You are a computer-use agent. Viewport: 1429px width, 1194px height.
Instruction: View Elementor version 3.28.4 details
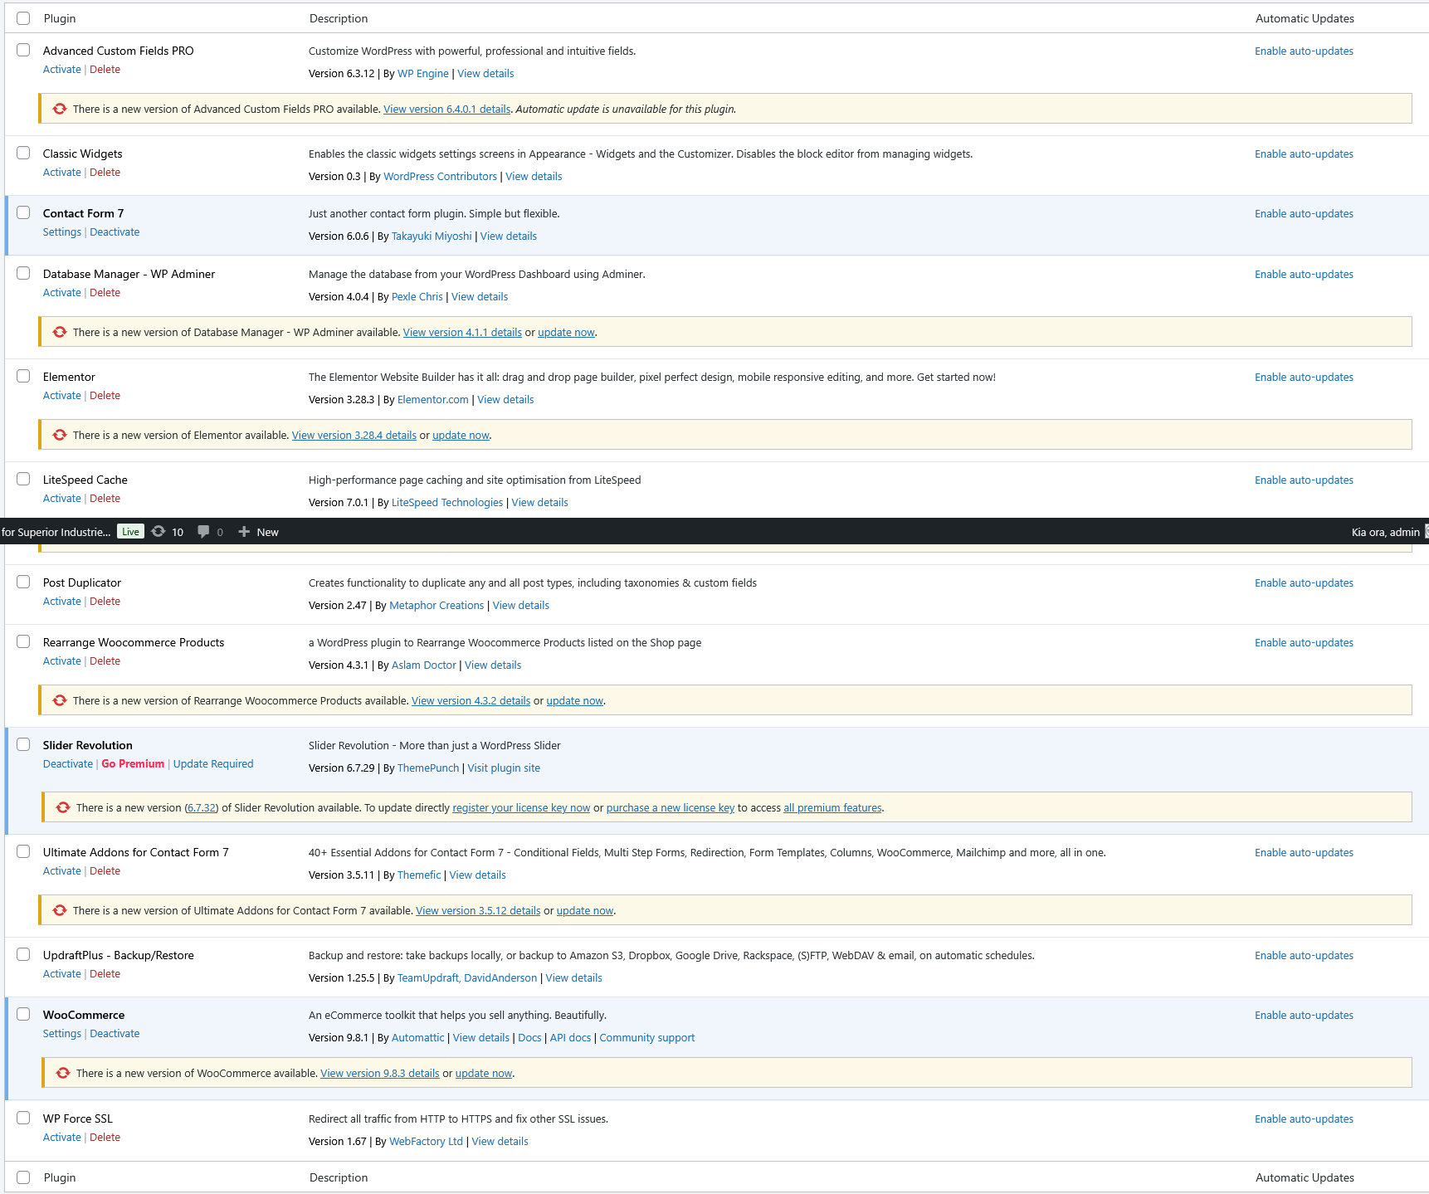[354, 435]
